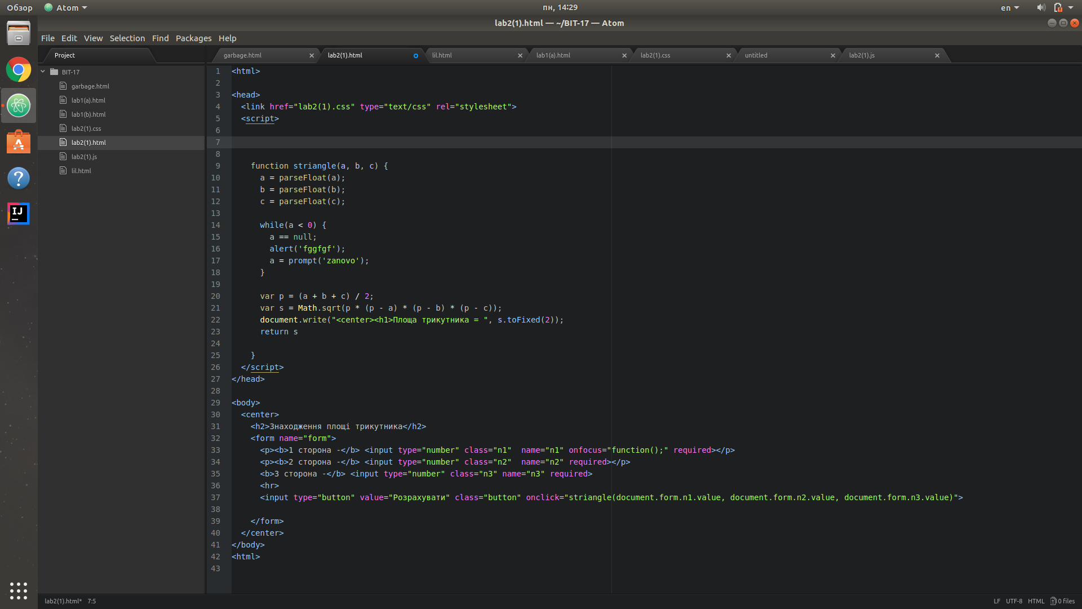Open the en keyboard layout dropdown
The height and width of the screenshot is (609, 1082).
click(1010, 7)
